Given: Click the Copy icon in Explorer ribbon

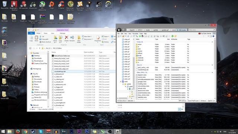Looking at the screenshot, I should [x=31, y=38].
